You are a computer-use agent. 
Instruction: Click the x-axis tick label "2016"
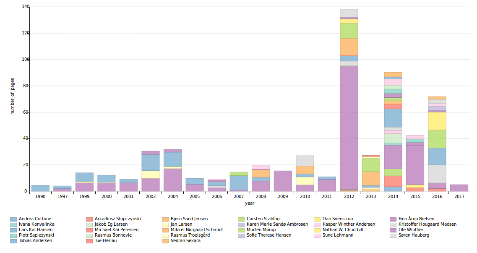click(x=437, y=197)
